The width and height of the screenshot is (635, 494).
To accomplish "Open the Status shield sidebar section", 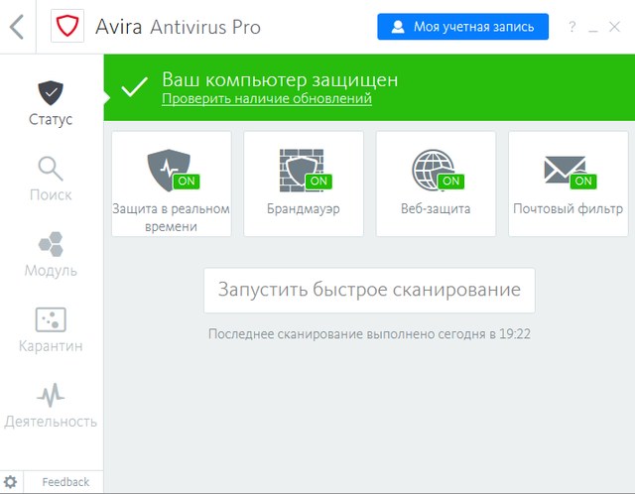I will [51, 103].
